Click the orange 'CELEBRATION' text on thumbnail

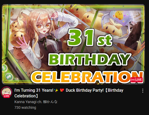point(87,77)
